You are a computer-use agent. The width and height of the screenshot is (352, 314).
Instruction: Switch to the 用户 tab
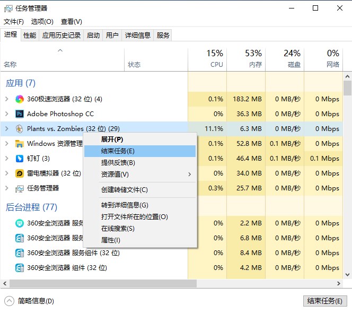point(112,35)
